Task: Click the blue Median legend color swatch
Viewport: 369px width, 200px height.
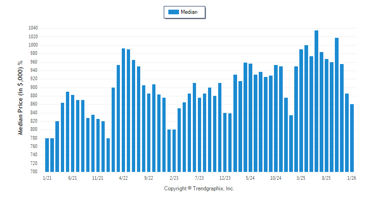Action: pyautogui.click(x=173, y=12)
